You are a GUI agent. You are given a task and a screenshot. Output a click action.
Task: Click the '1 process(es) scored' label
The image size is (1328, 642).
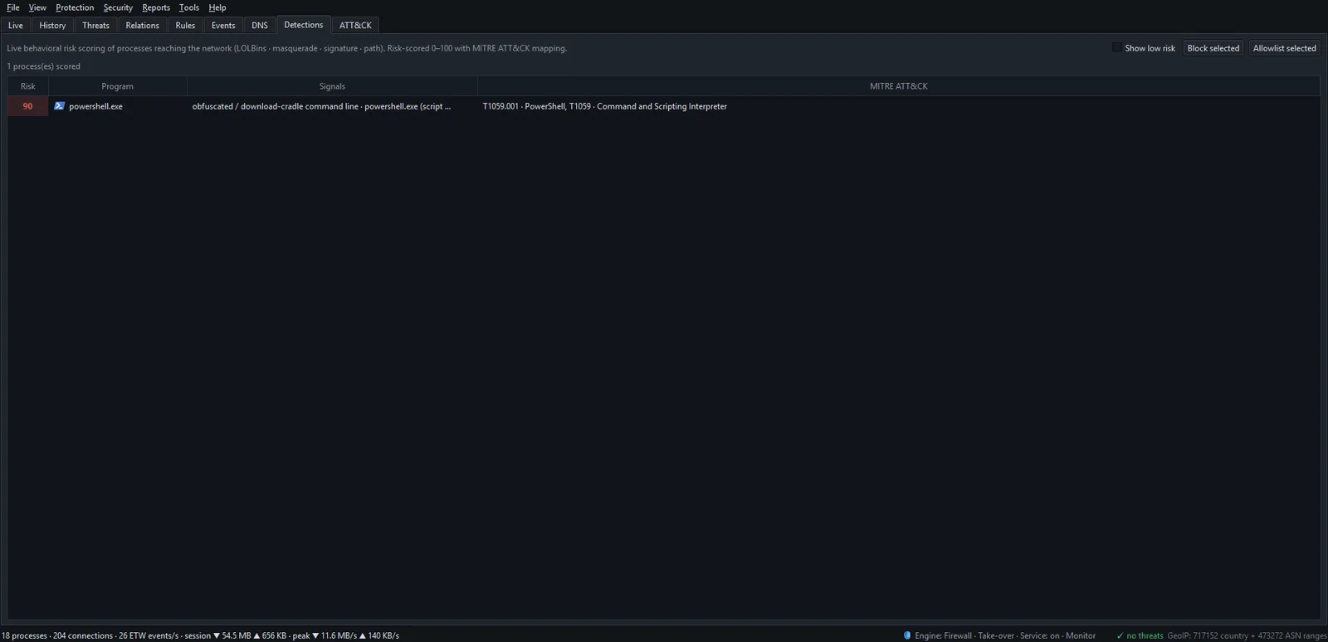[44, 66]
